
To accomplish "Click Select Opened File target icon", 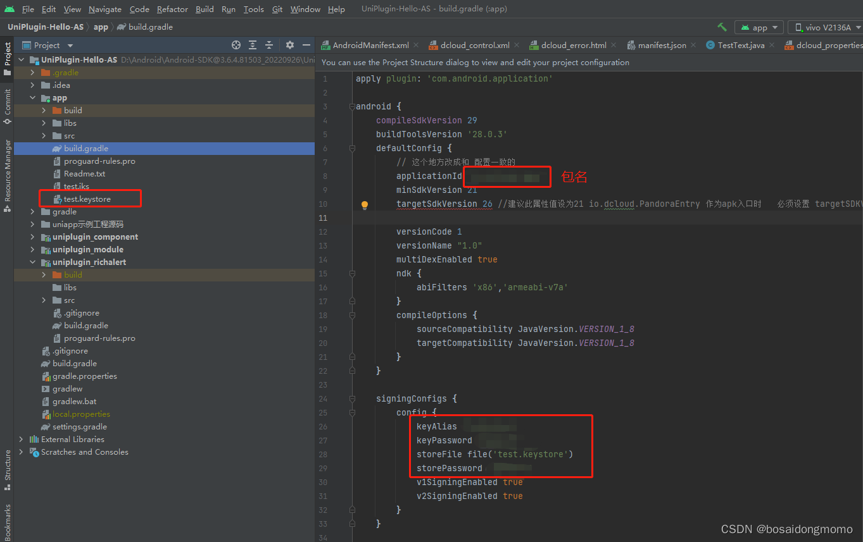I will 236,45.
